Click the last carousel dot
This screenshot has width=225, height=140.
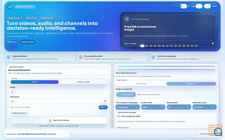pos(196,46)
